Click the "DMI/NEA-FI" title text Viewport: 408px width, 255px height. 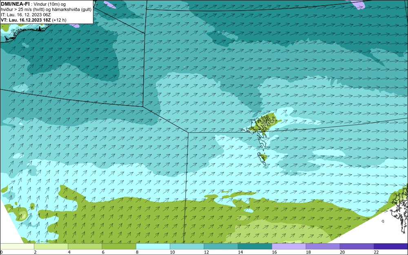pyautogui.click(x=15, y=4)
